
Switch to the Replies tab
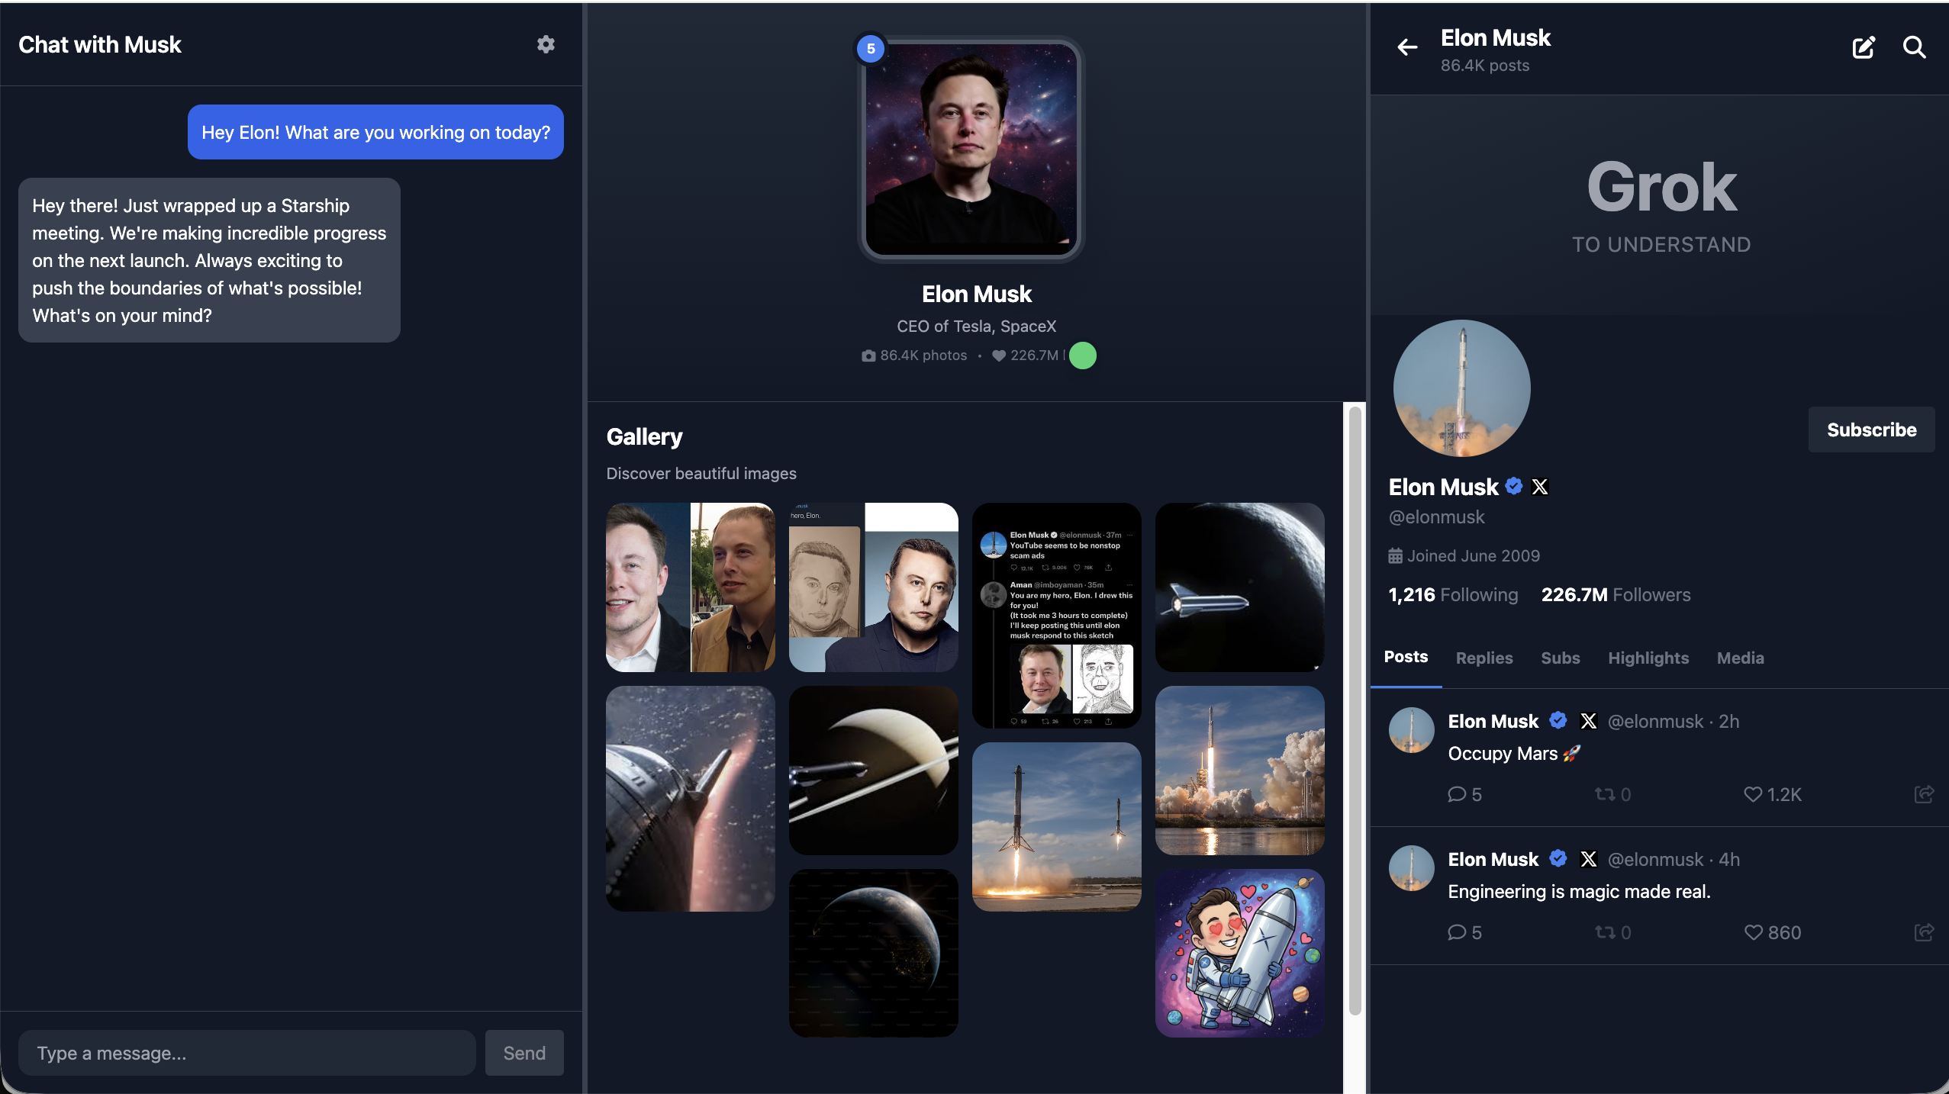point(1483,658)
